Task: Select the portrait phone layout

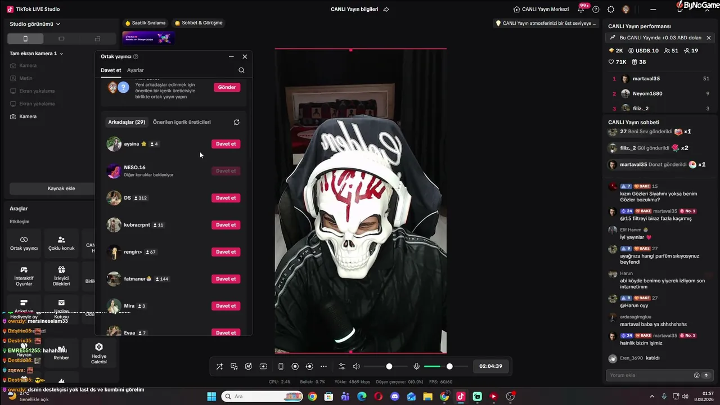Action: coord(25,38)
